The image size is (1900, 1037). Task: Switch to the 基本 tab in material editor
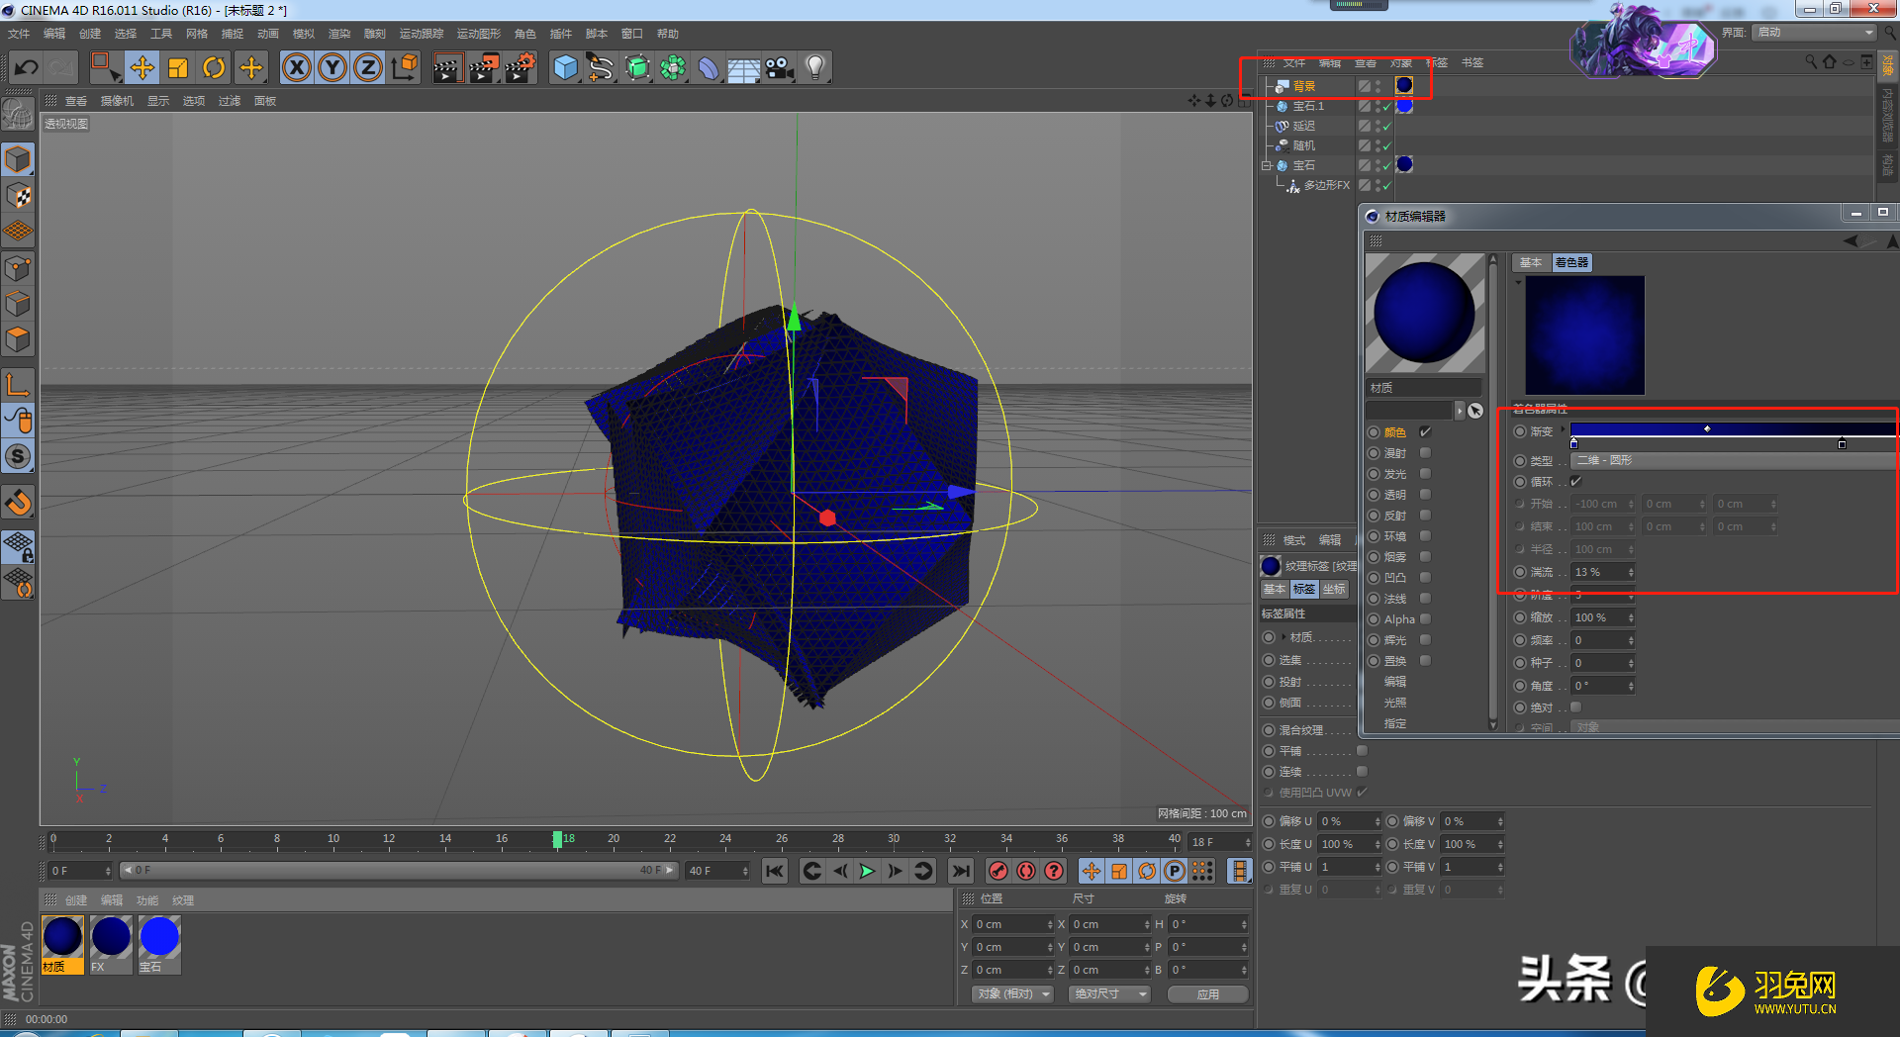(x=1531, y=263)
